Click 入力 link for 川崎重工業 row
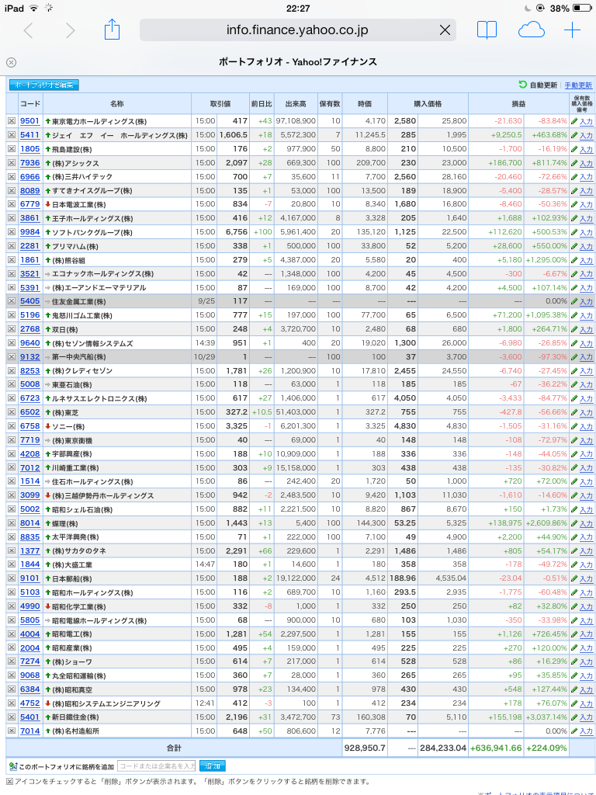The width and height of the screenshot is (596, 795). (x=586, y=468)
